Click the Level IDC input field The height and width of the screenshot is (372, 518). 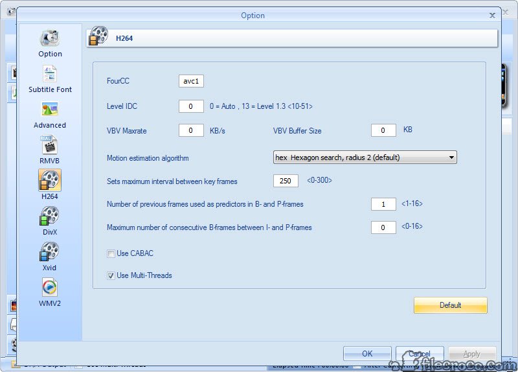[191, 106]
